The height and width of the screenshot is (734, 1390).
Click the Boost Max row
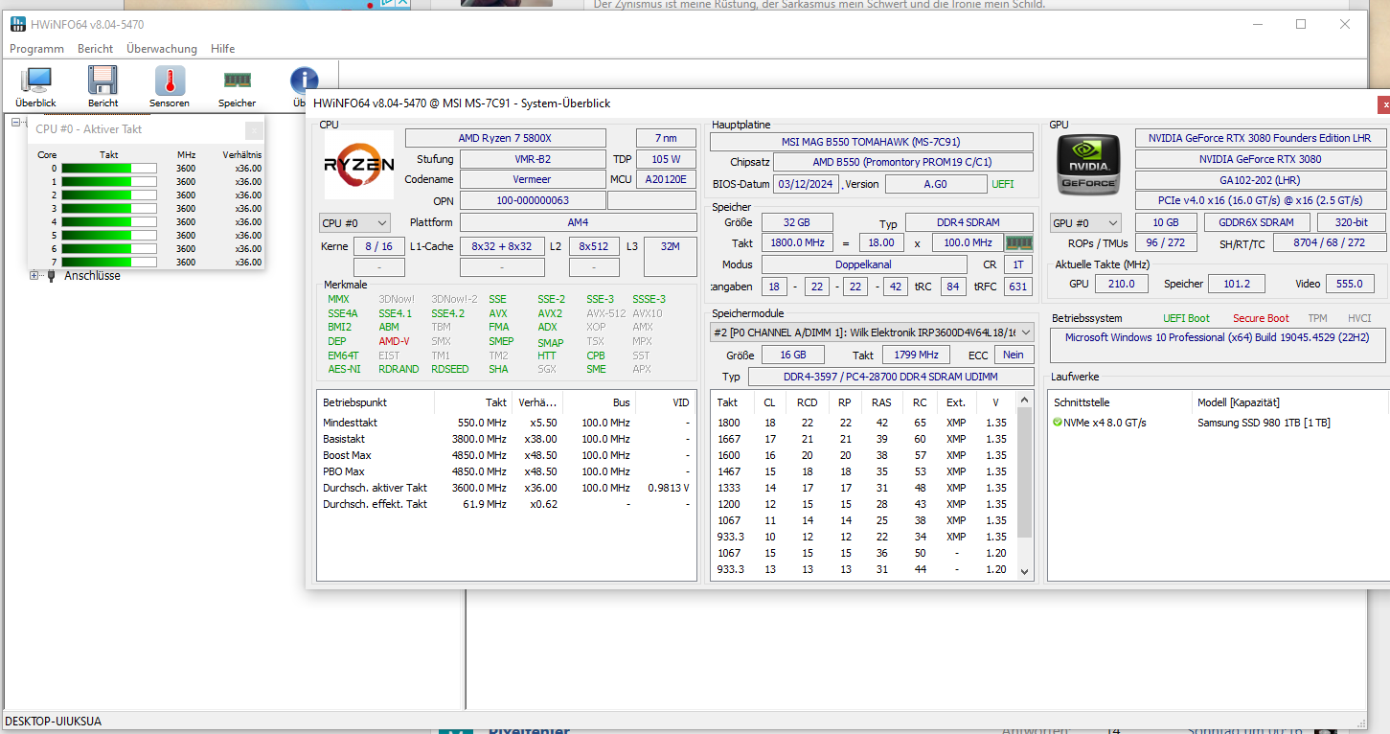pyautogui.click(x=506, y=455)
